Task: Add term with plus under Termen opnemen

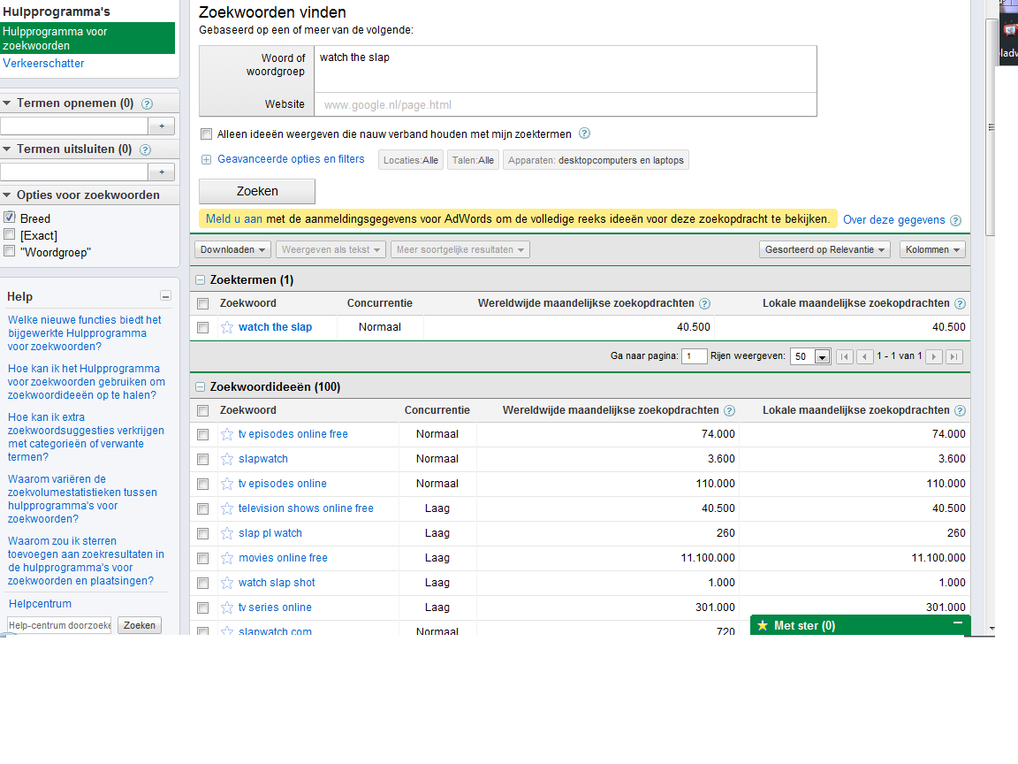Action: pos(162,126)
